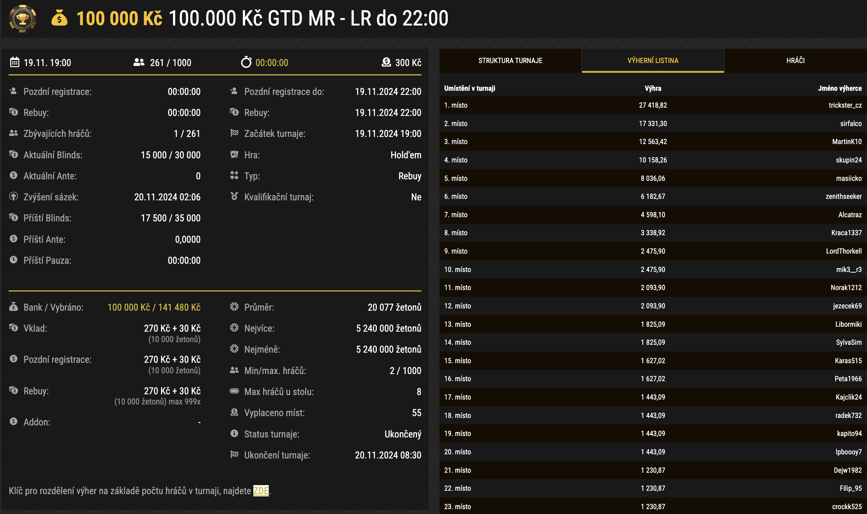
Task: Click the clock icon beside Příští Pauza
Action: pos(14,260)
